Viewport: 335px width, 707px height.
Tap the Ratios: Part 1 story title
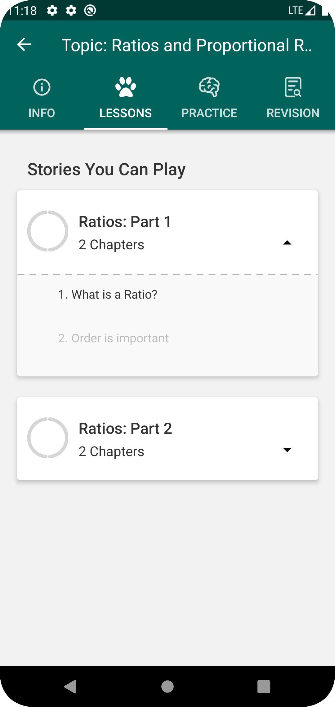click(x=125, y=222)
